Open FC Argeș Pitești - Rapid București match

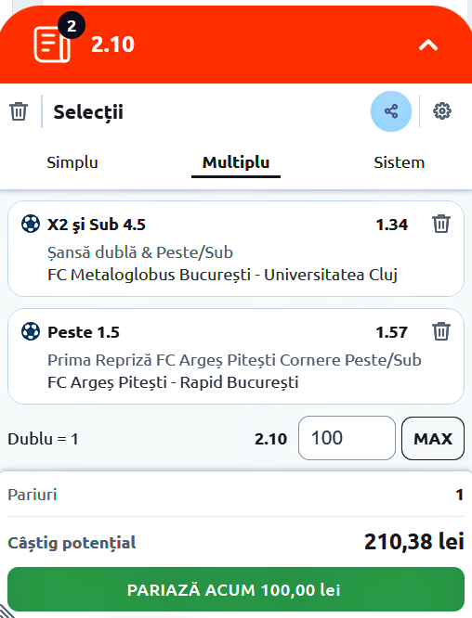click(x=173, y=382)
